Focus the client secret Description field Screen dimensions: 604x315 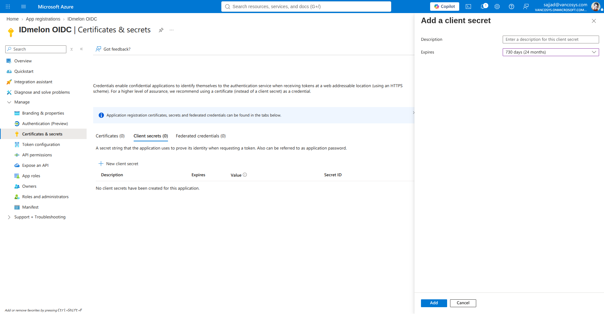coord(550,39)
